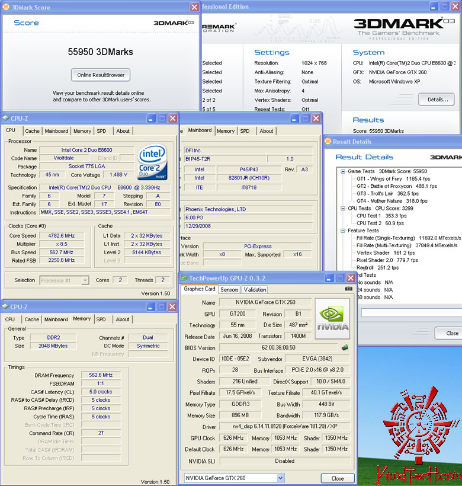Viewport: 462px width, 486px height.
Task: Collapse the CPU Tests tree node
Action: 343,209
